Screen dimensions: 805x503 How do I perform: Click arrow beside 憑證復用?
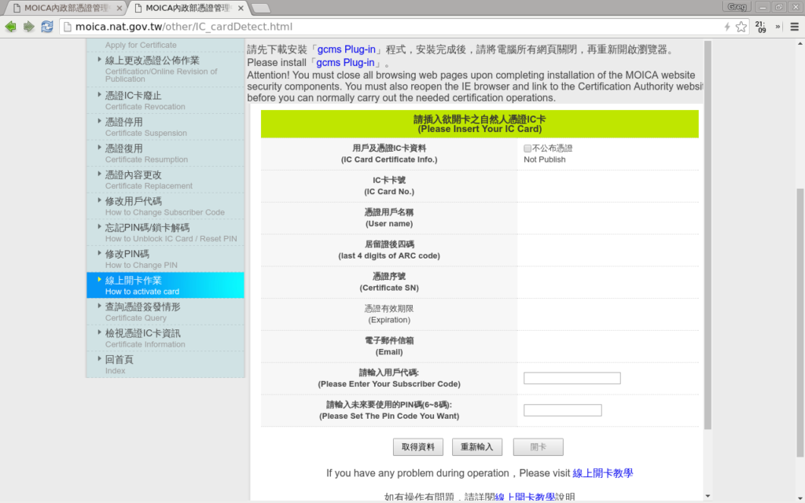click(x=99, y=147)
